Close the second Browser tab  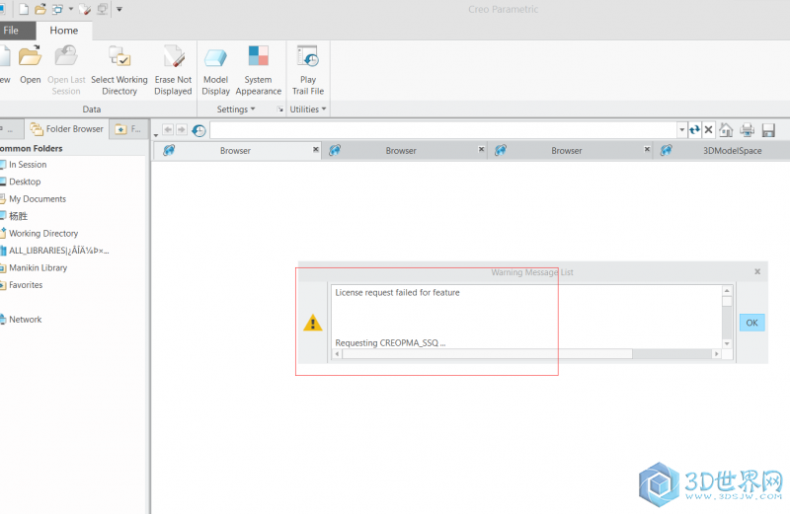(481, 150)
